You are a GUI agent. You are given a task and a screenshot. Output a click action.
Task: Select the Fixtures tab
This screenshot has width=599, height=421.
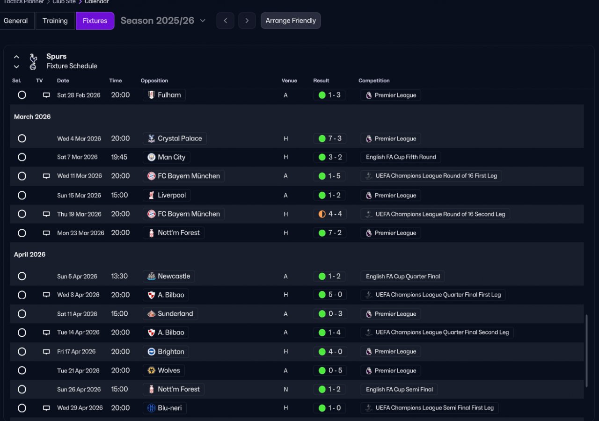pyautogui.click(x=95, y=21)
